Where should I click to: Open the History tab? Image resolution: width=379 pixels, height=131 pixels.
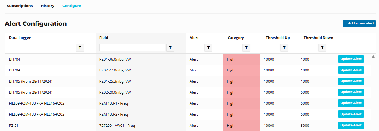47,6
